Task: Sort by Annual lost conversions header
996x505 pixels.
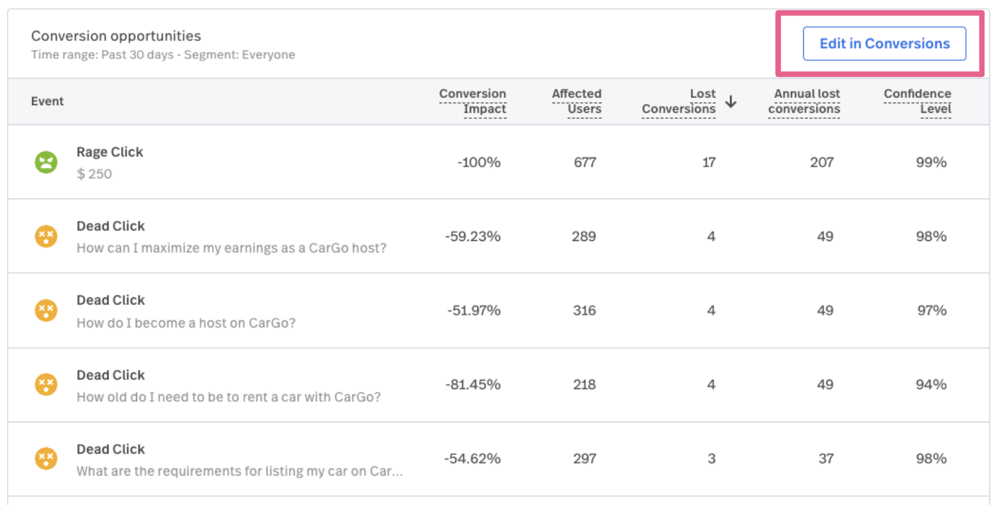Action: coord(804,101)
